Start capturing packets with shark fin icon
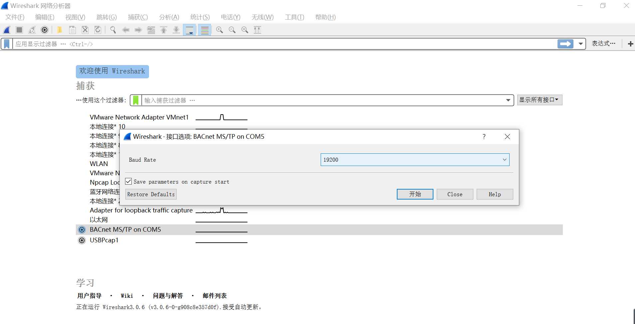The width and height of the screenshot is (635, 324). [x=7, y=30]
